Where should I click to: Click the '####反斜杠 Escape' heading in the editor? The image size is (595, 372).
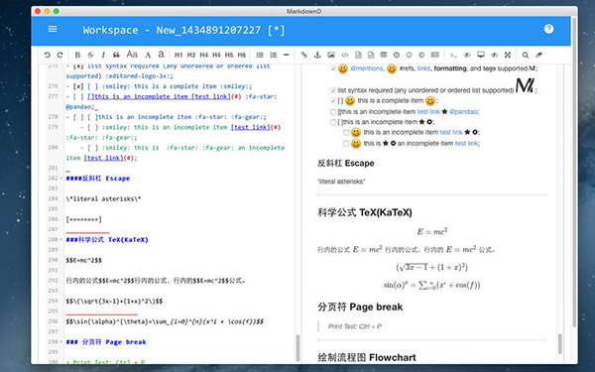[x=98, y=179]
